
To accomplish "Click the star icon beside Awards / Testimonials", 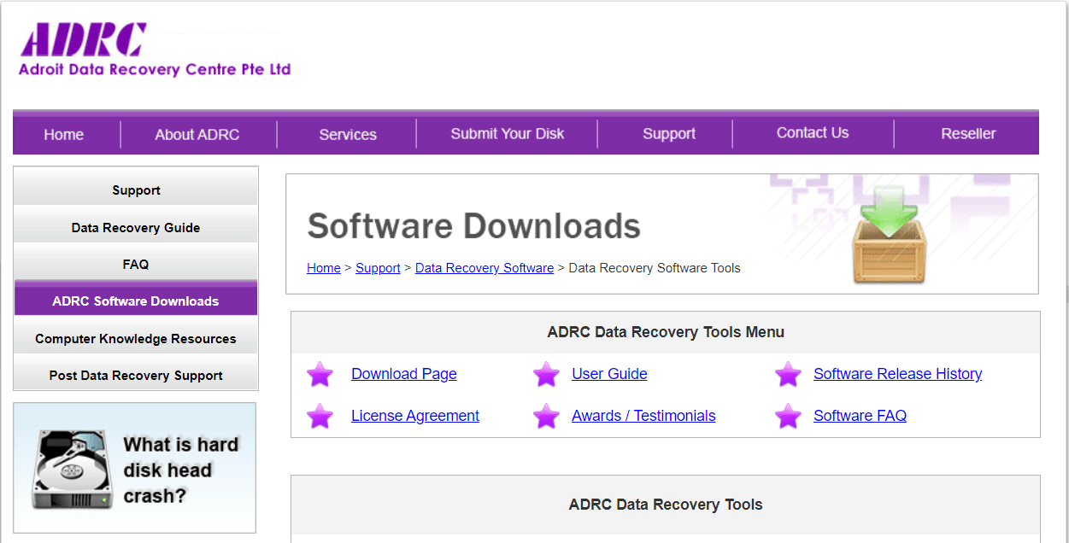I will (546, 416).
